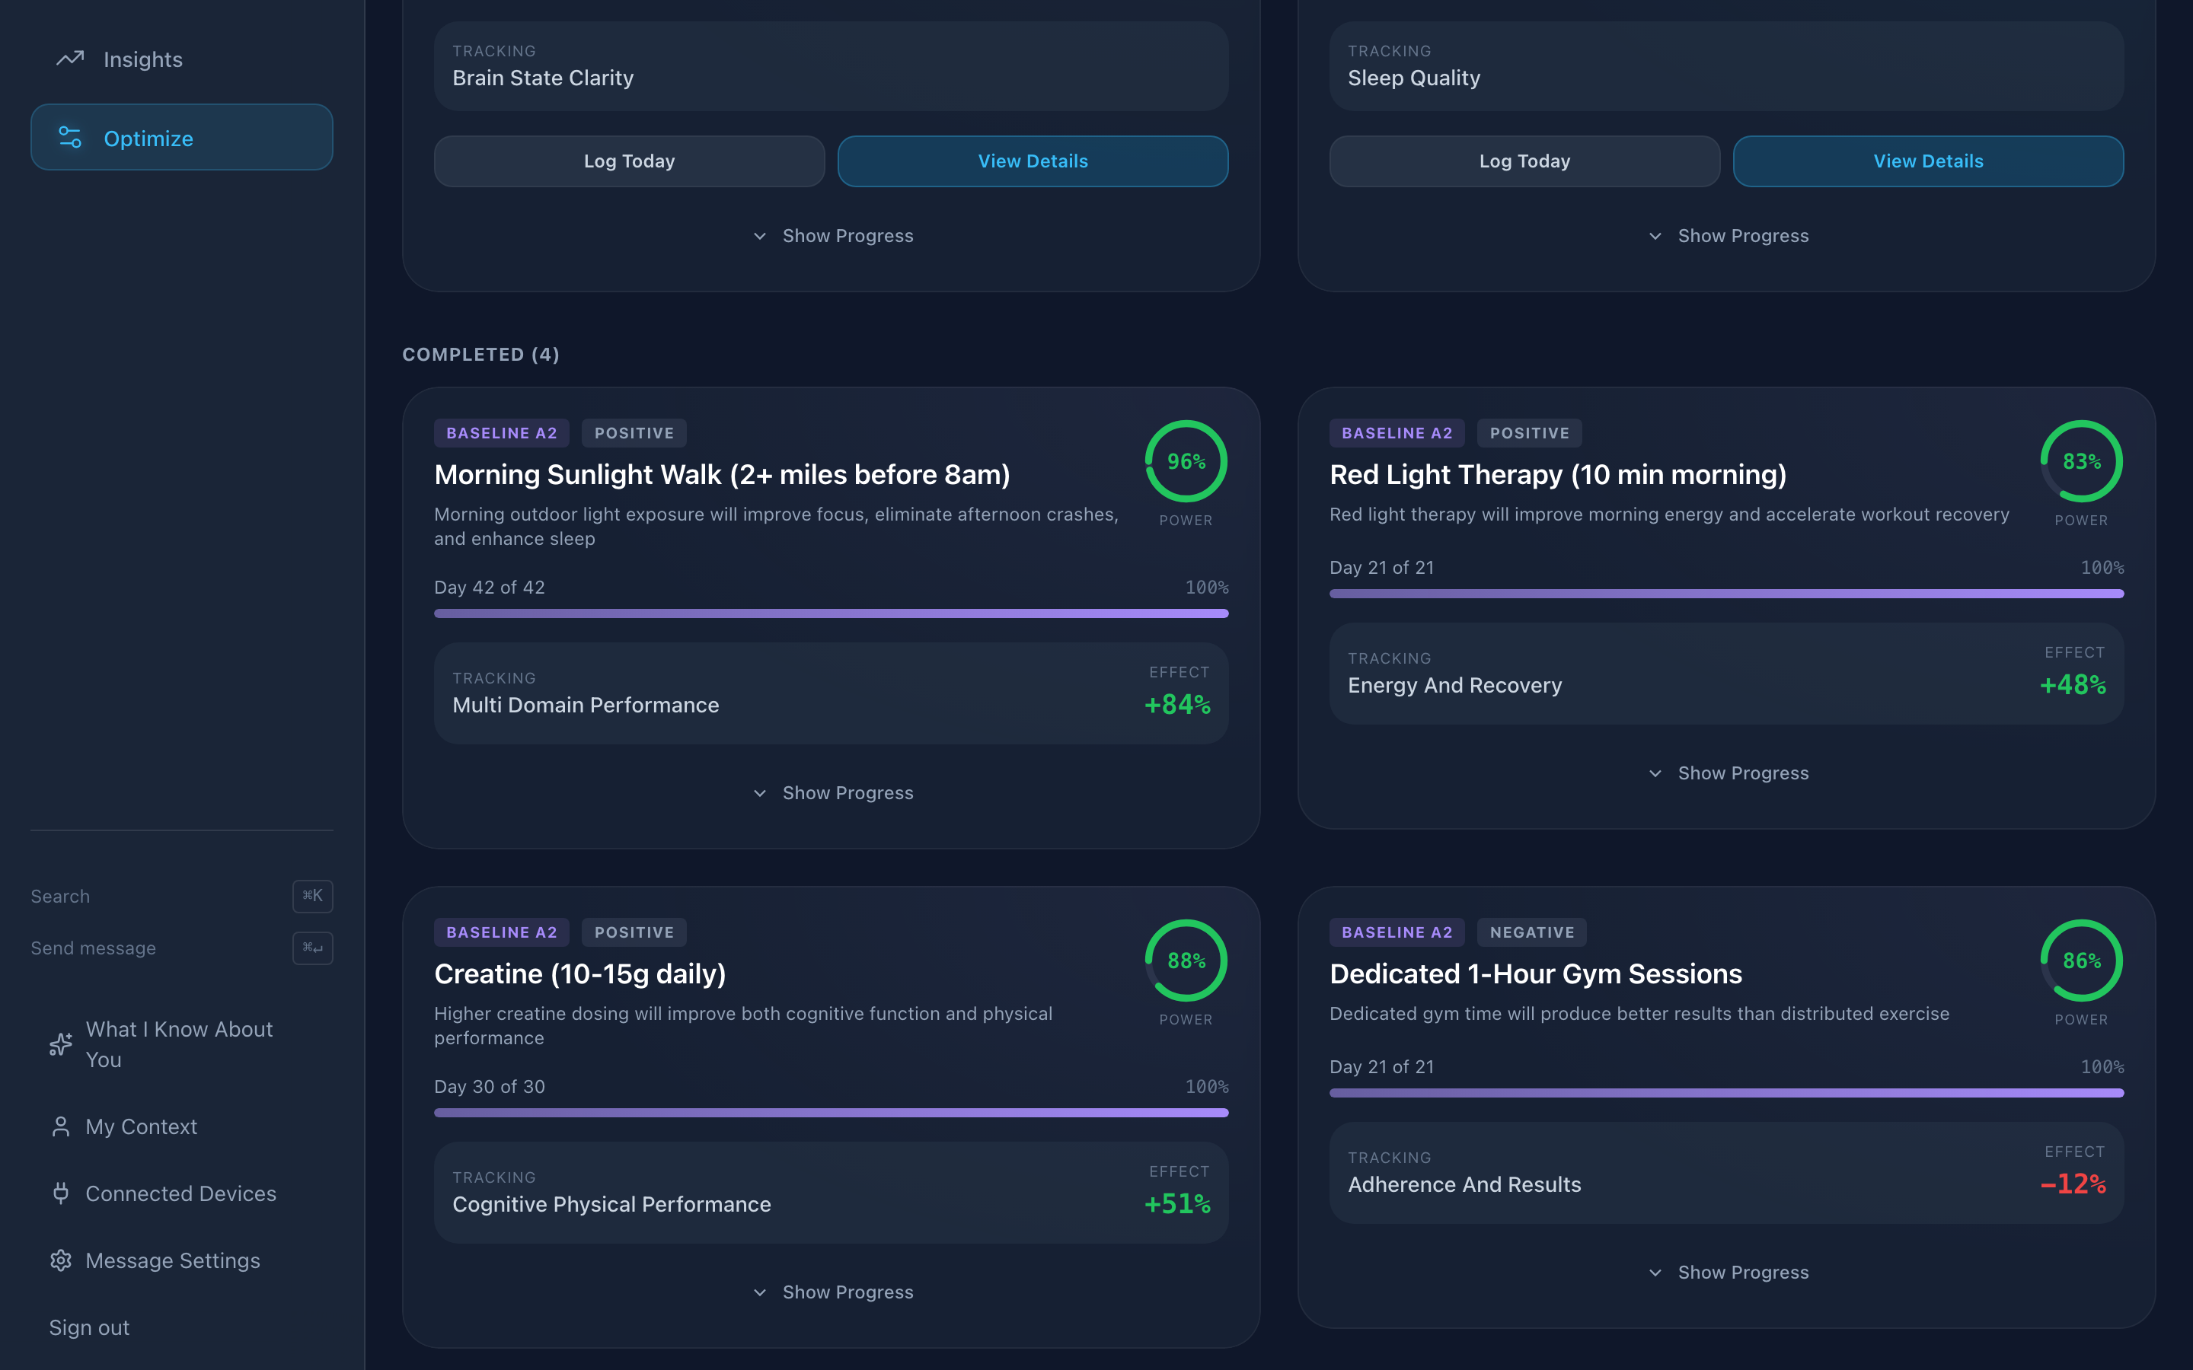
Task: Click the Insights trend arrow icon
Action: pyautogui.click(x=70, y=59)
